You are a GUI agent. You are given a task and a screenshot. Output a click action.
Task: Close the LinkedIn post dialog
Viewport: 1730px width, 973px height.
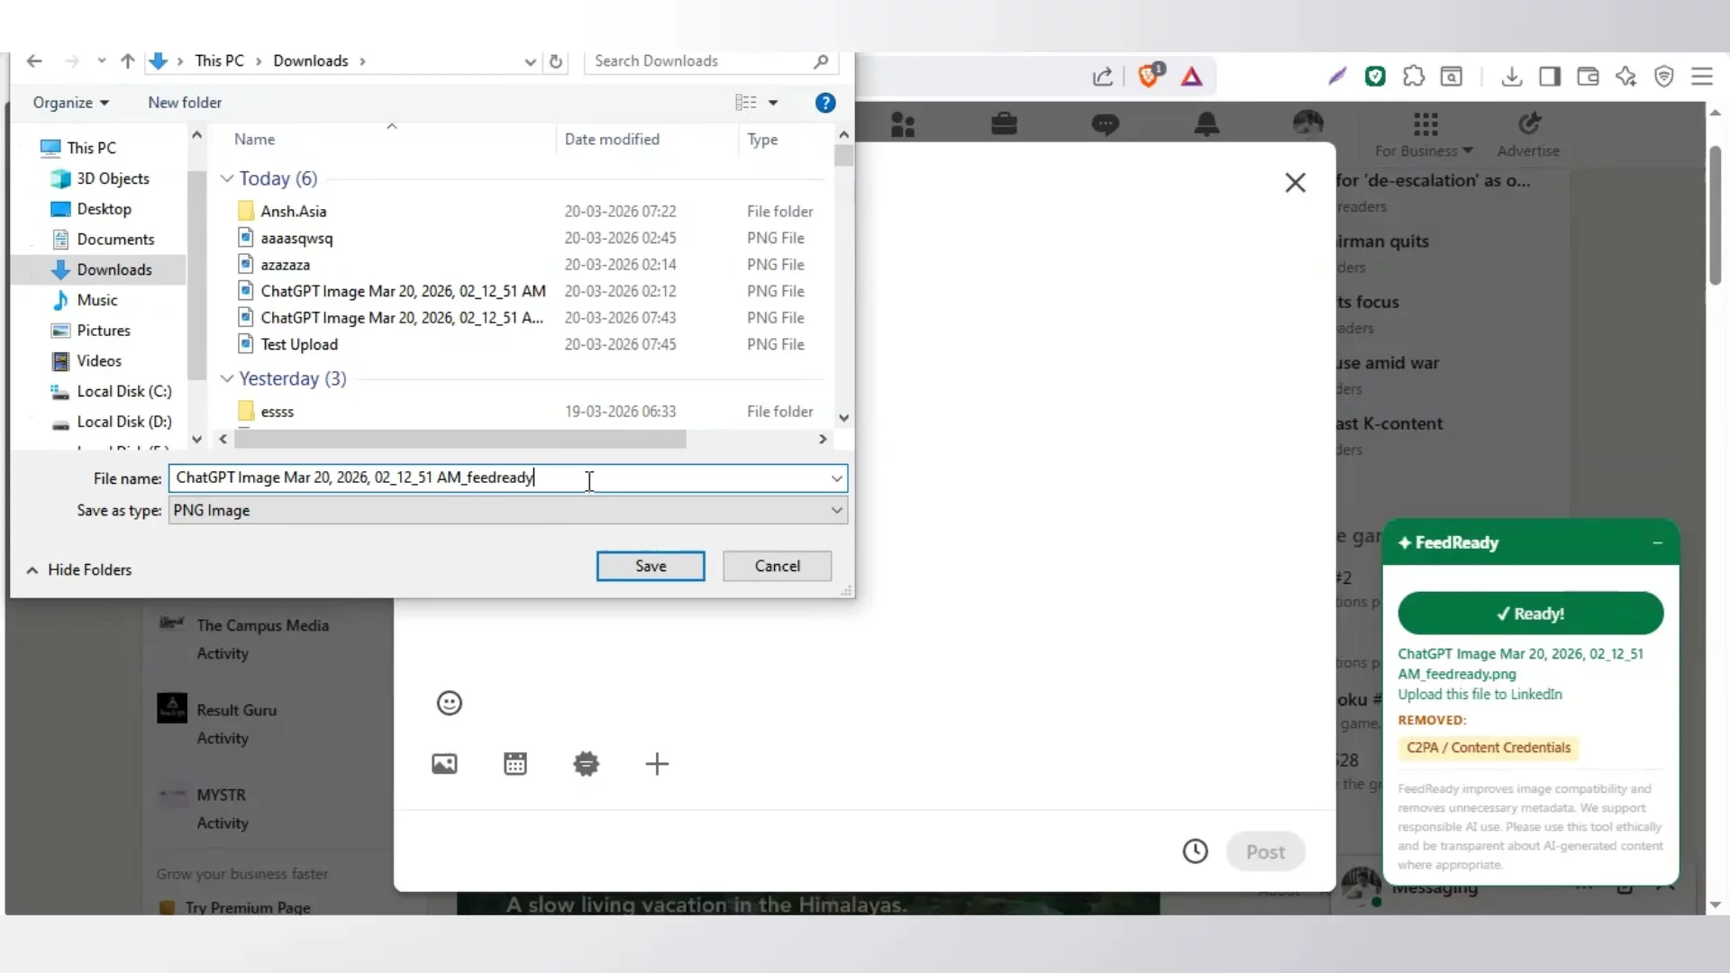click(x=1295, y=183)
